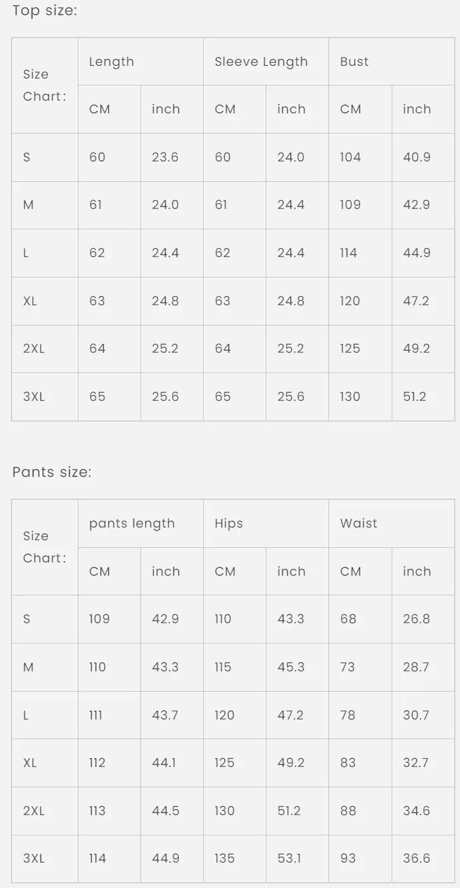Select the Waist column header
This screenshot has height=888, width=460.
click(x=358, y=523)
